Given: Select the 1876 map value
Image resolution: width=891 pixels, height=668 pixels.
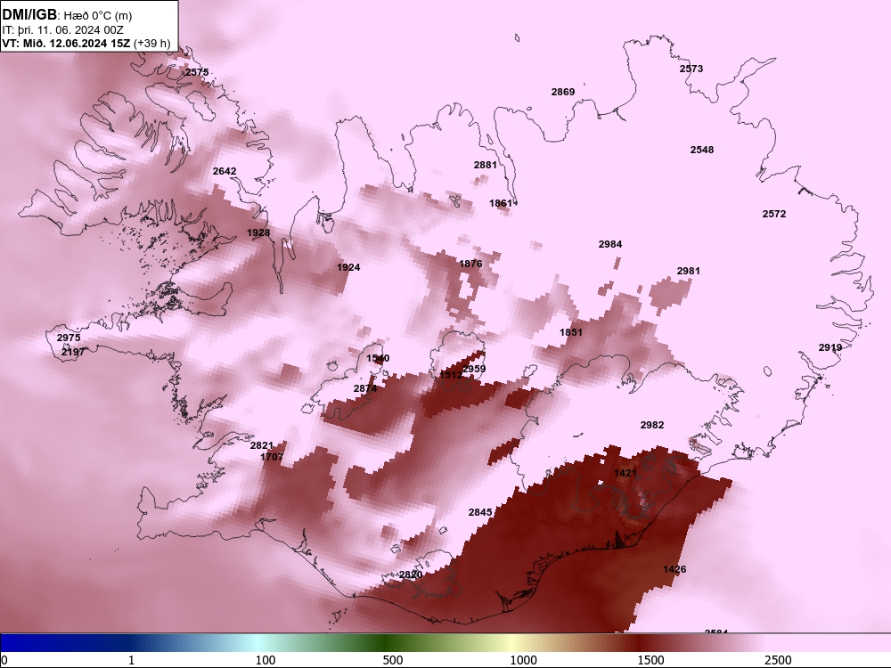Looking at the screenshot, I should (x=470, y=264).
